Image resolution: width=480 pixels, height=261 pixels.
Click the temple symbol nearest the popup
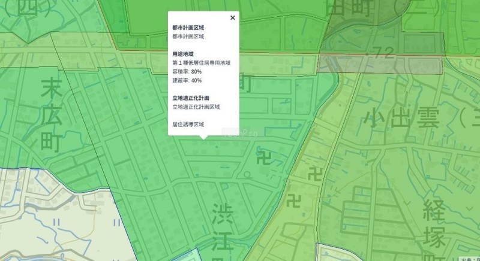pyautogui.click(x=263, y=159)
